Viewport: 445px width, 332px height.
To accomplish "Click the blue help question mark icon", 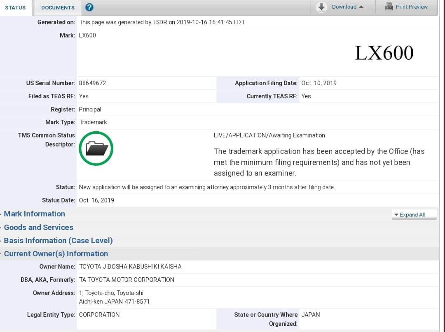I will point(89,7).
